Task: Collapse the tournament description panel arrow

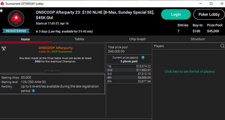Action: (52, 71)
